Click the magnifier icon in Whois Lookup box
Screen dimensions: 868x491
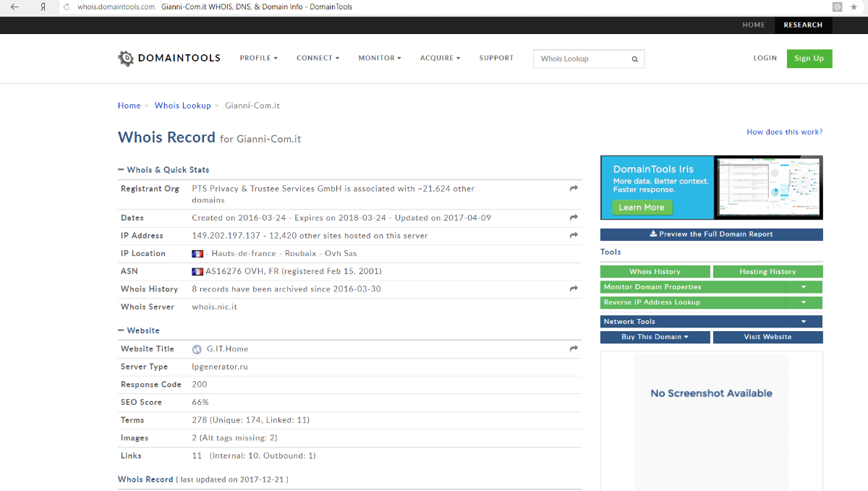tap(635, 59)
